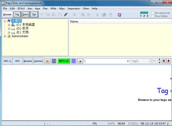The image size is (172, 126).
Task: Click the Tag Clinic title bar icon
Action: click(3, 3)
